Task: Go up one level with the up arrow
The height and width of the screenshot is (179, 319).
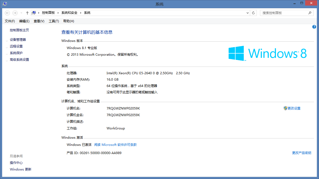Action: coord(27,13)
